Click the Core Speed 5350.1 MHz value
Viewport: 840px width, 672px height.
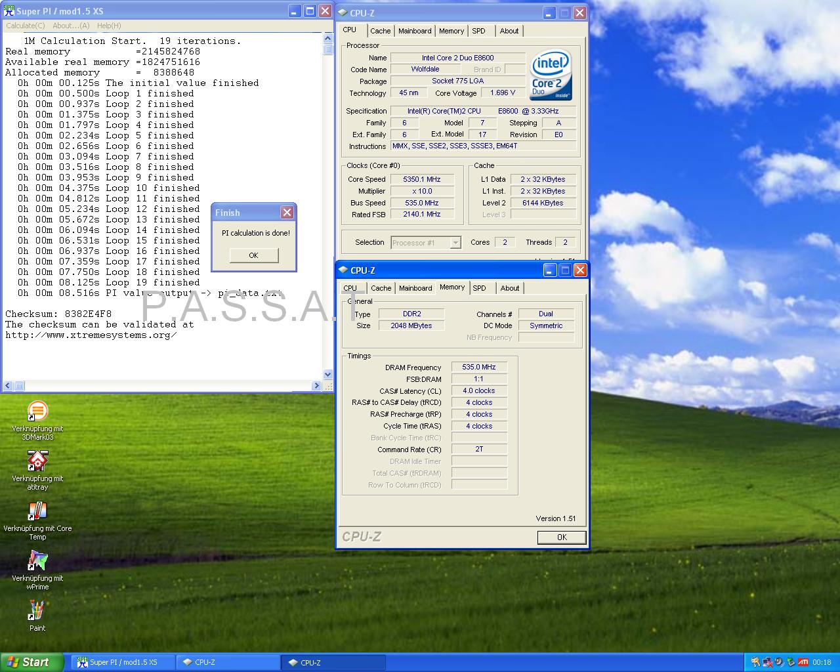(422, 179)
